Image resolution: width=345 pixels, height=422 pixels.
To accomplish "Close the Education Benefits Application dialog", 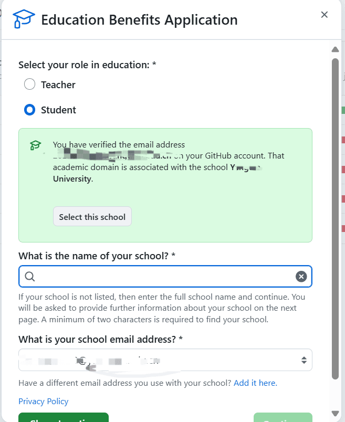I will [325, 15].
